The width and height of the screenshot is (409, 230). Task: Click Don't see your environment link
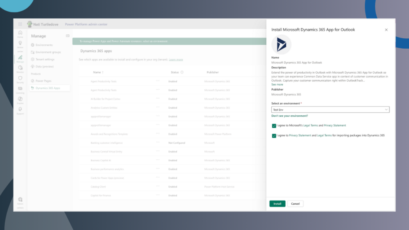coord(290,116)
